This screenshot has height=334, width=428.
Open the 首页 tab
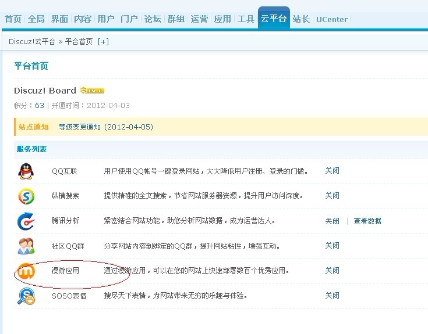(13, 19)
